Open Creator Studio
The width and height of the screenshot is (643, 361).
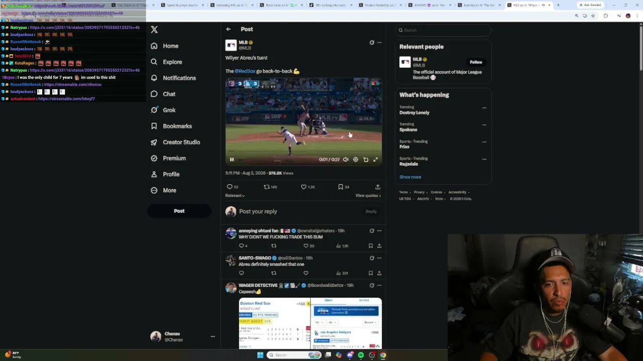coord(175,142)
